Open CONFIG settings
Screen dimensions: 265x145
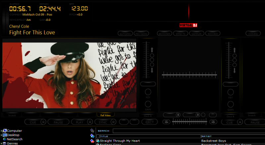coord(253,34)
